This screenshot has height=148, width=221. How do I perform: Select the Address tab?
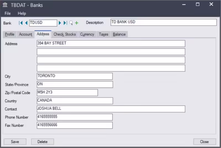tap(43, 34)
